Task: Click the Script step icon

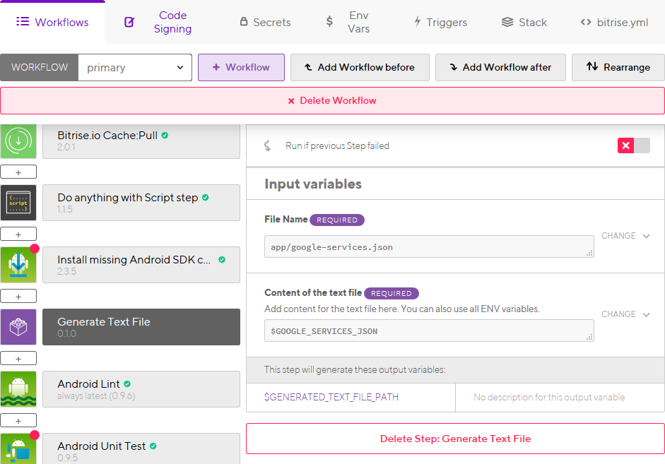Action: click(18, 203)
